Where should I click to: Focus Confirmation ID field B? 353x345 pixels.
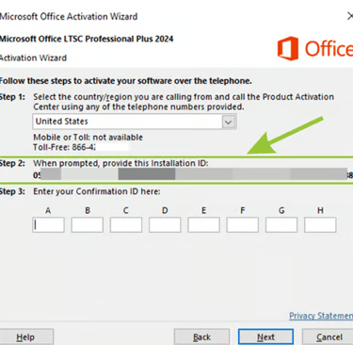[x=88, y=225]
